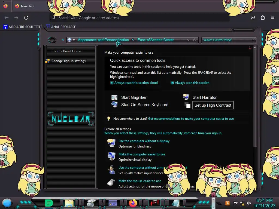The image size is (279, 209).
Task: Click the Control Panel address bar icon
Action: click(69, 40)
